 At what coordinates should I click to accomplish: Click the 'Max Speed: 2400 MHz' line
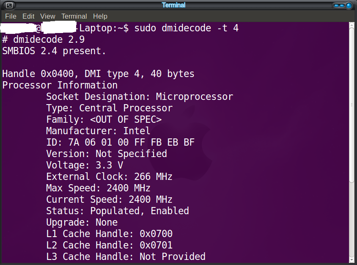tap(98, 188)
